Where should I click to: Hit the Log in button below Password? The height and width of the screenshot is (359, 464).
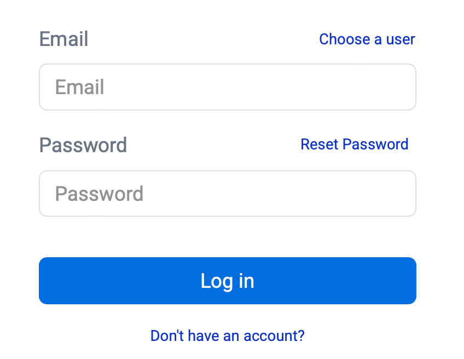(227, 281)
